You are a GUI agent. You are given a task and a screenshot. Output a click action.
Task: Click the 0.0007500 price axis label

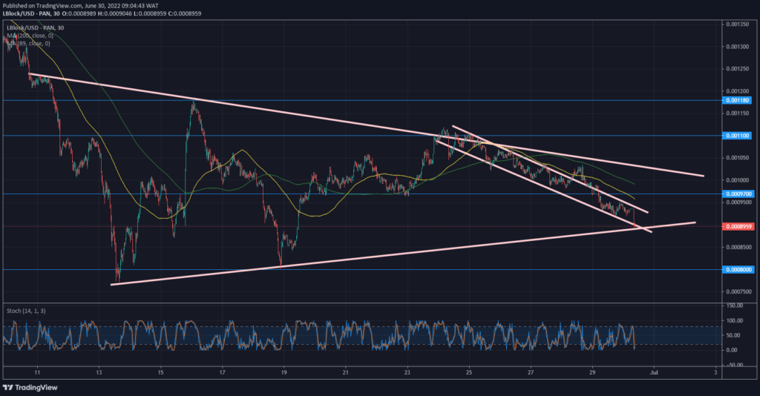(x=738, y=291)
